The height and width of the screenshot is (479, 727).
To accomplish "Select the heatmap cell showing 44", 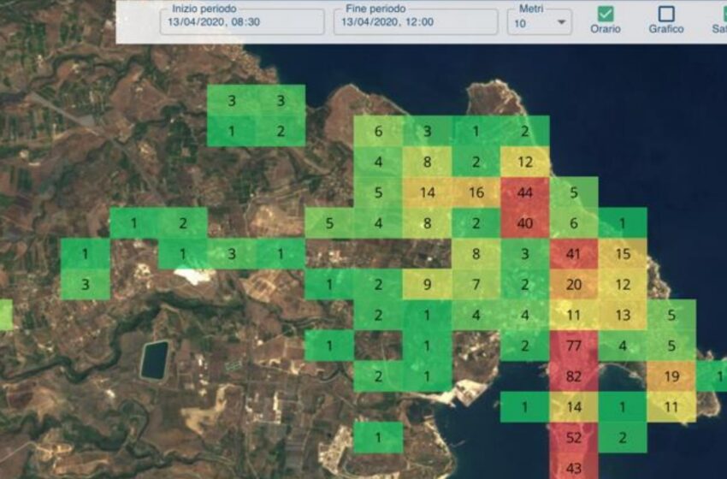I will [525, 192].
